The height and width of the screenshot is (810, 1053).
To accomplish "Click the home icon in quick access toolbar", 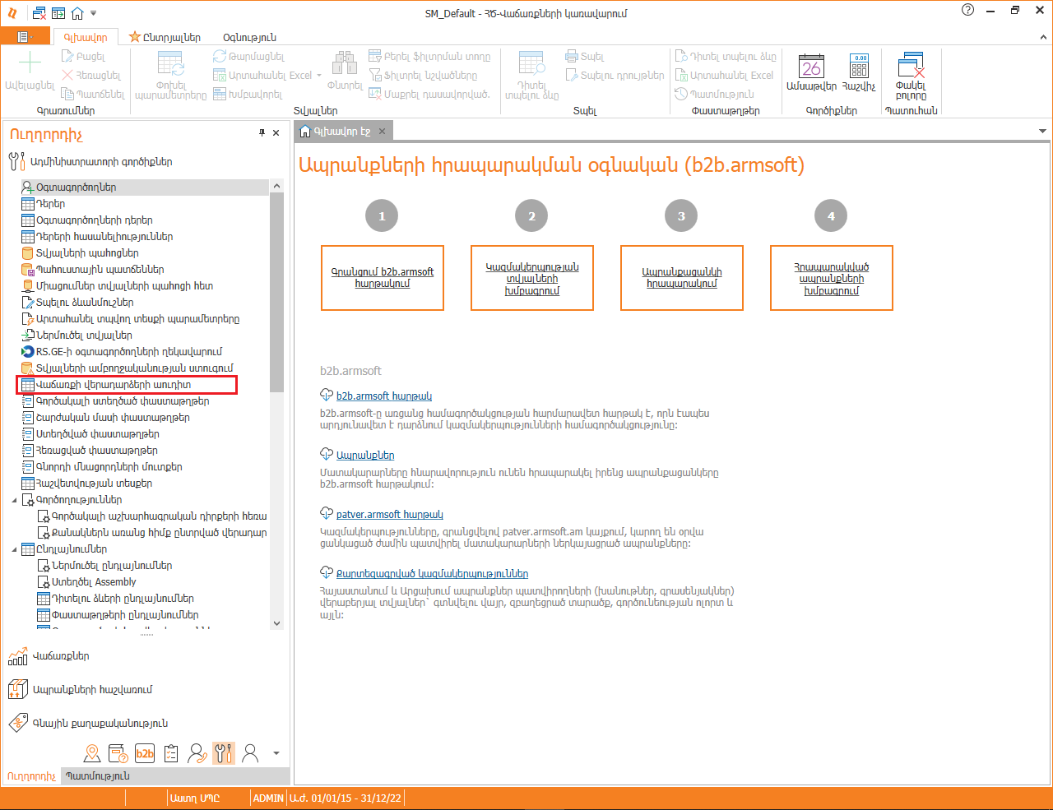I will pyautogui.click(x=77, y=13).
